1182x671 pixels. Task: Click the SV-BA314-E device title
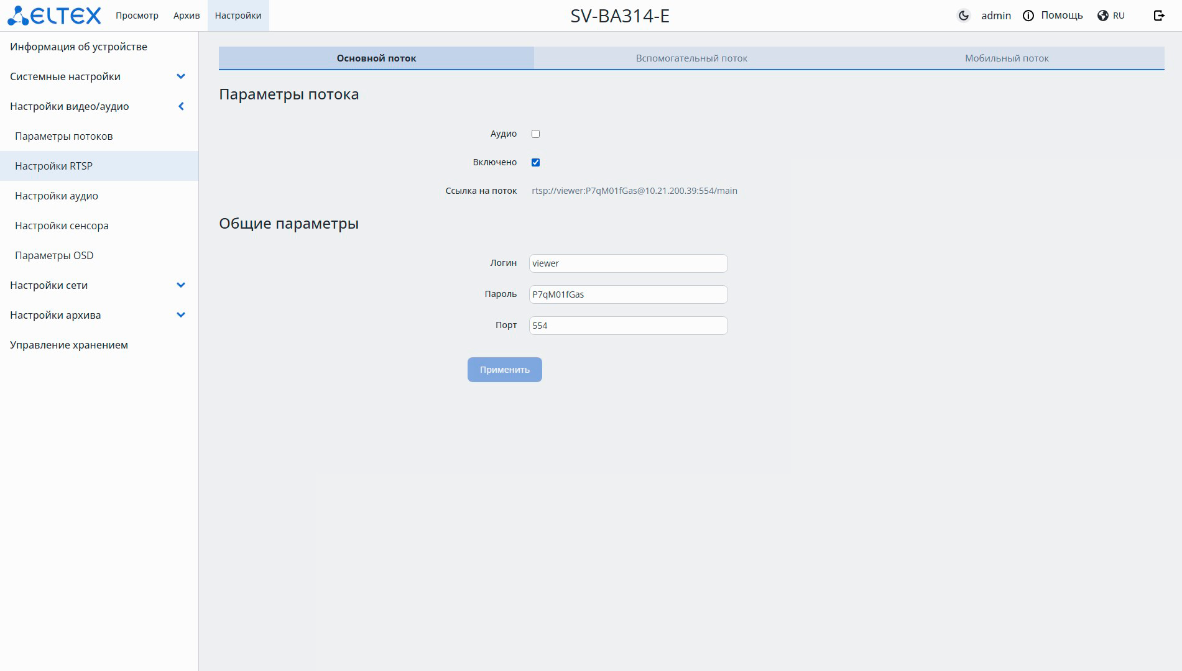tap(620, 16)
